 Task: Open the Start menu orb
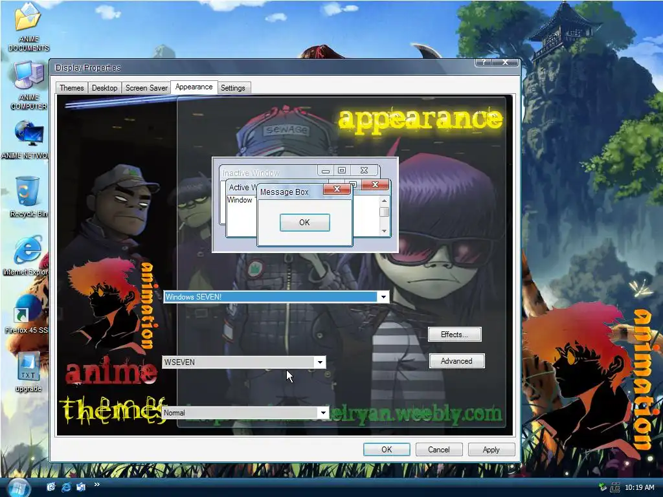(x=19, y=488)
